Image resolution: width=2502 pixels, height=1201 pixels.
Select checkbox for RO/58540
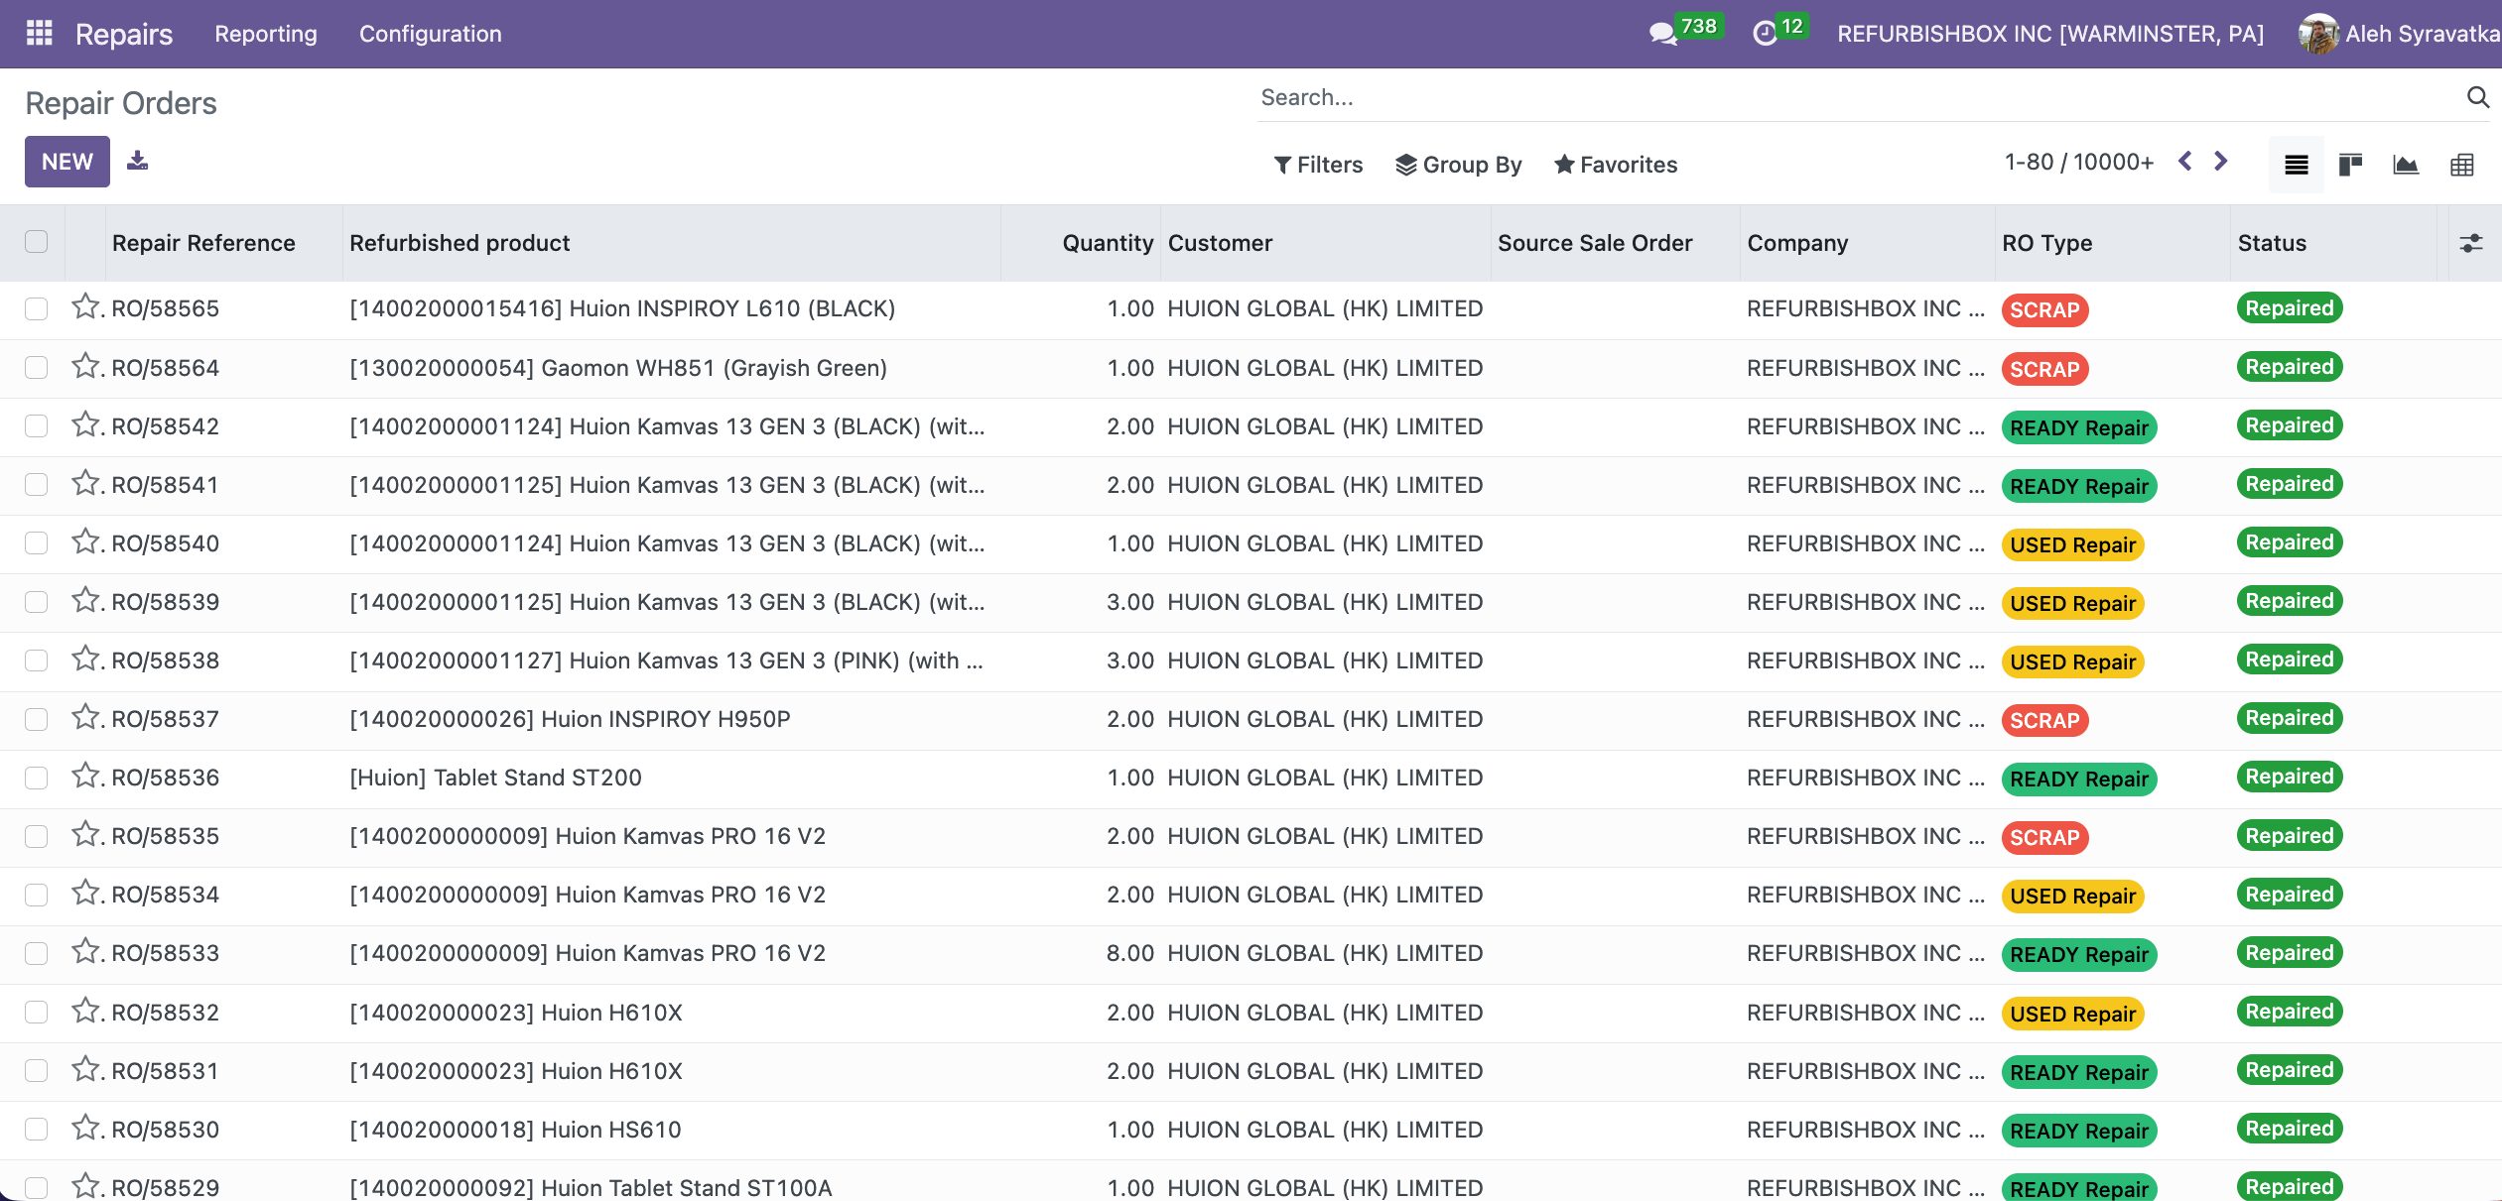pyautogui.click(x=37, y=542)
